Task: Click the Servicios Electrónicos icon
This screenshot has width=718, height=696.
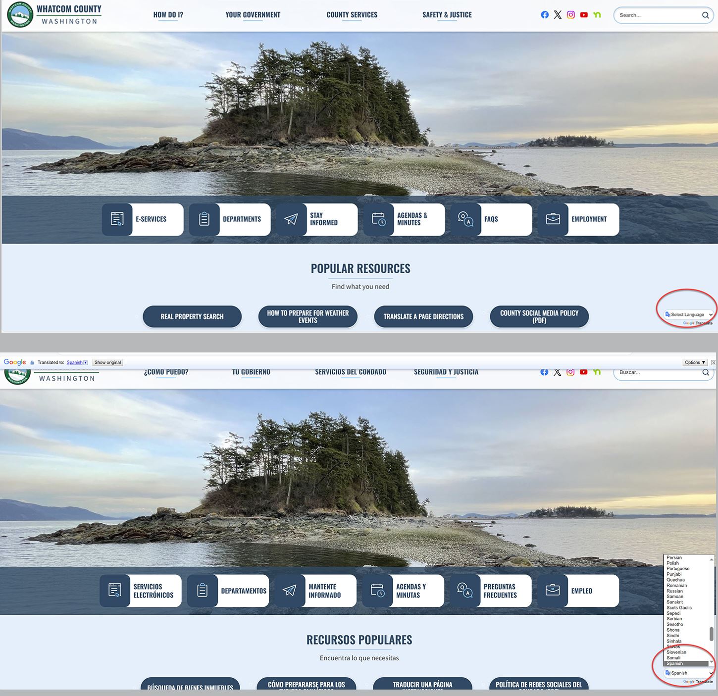Action: [x=115, y=591]
